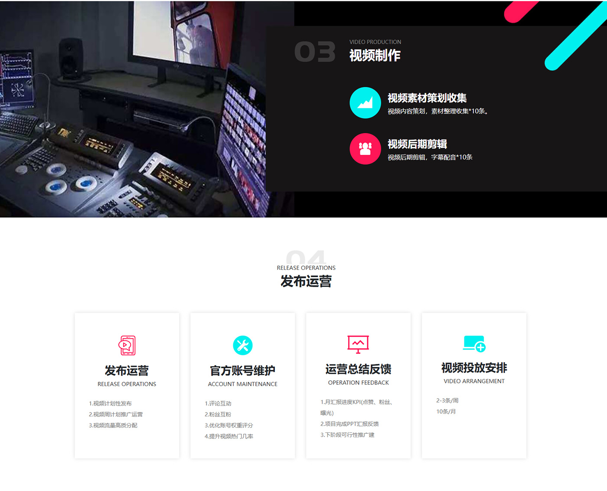
Task: Click the 视频制作 section heading
Action: [375, 56]
